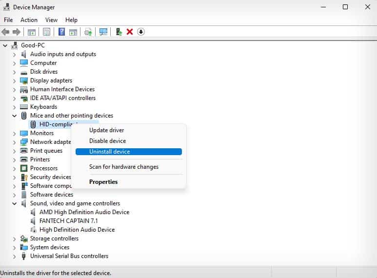Image resolution: width=377 pixels, height=278 pixels.
Task: Click the Good-PC computer name
Action: pyautogui.click(x=33, y=45)
